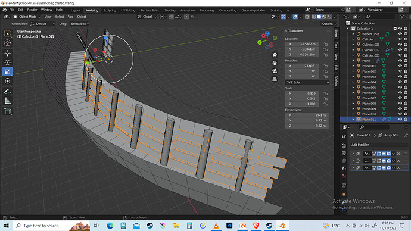The height and width of the screenshot is (231, 411).
Task: Hide Cylinder via its eye icon
Action: (400, 39)
